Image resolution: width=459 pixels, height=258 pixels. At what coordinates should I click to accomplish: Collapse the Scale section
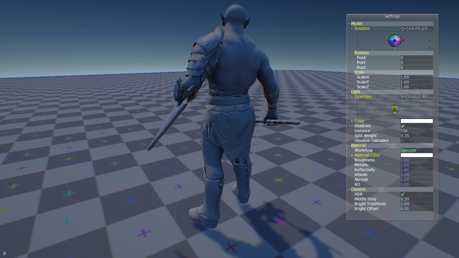tap(352, 72)
